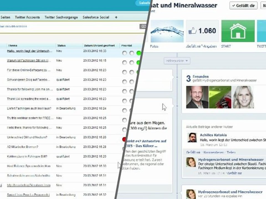Click the 1.060 thumbs-up likes tile

202,31
